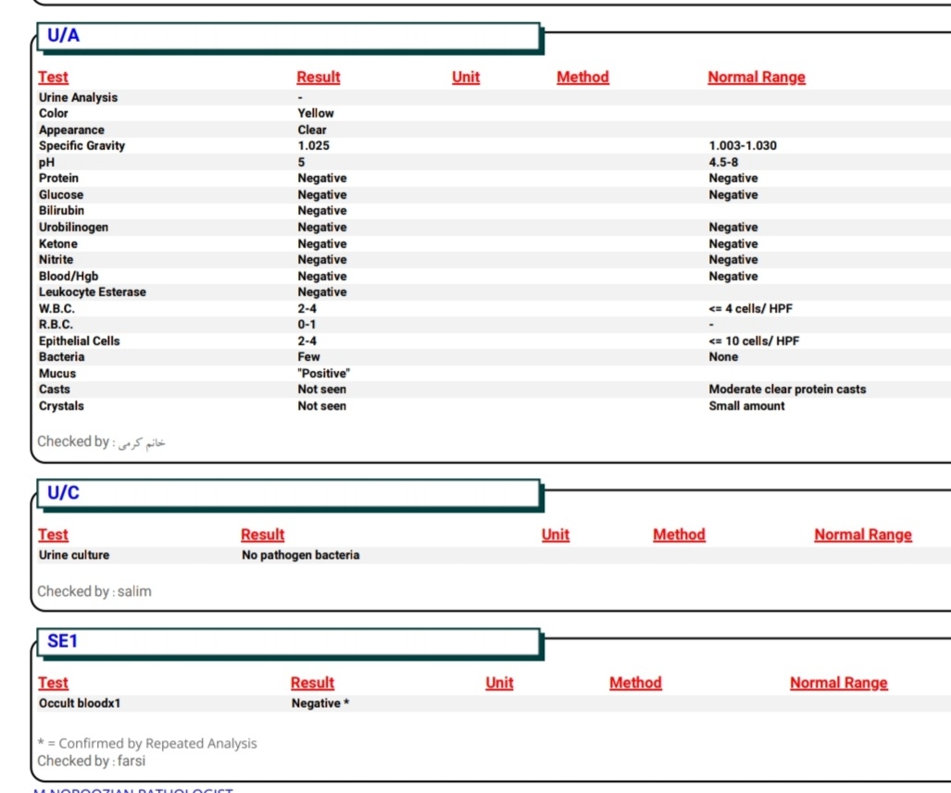This screenshot has width=951, height=793.
Task: Click the Test column header under U/A
Action: pos(53,78)
